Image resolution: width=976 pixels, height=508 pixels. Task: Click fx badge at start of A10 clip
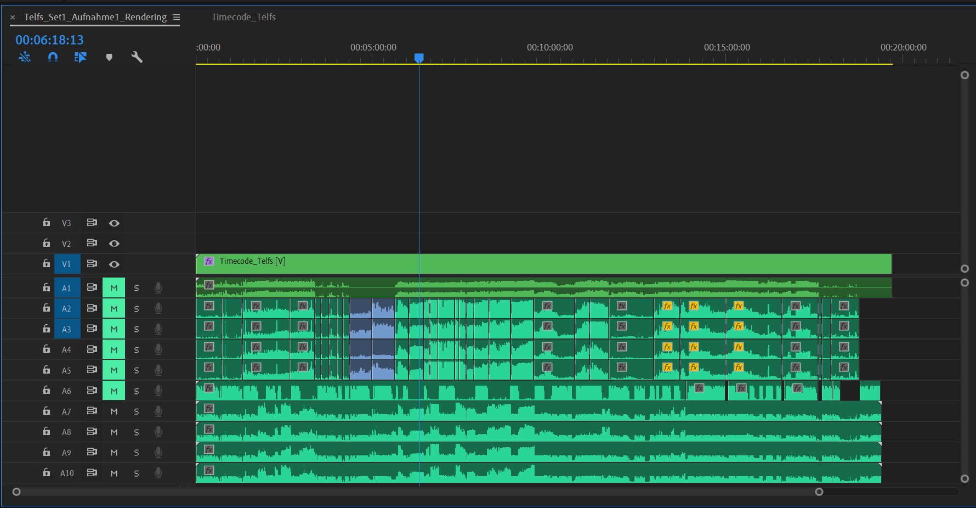pyautogui.click(x=209, y=470)
